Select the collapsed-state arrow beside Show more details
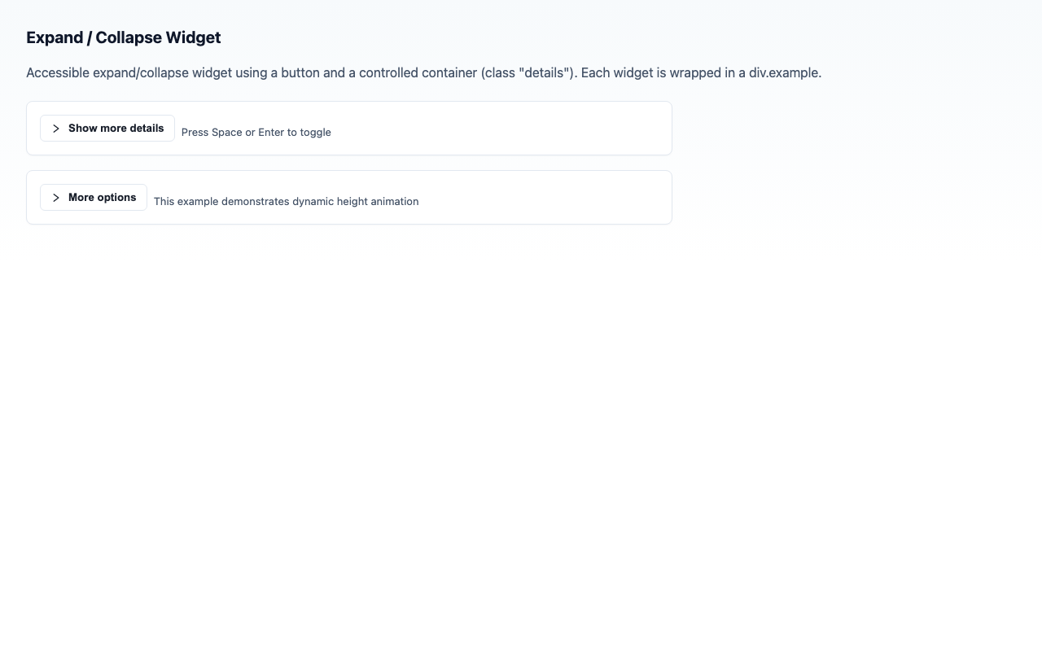The width and height of the screenshot is (1042, 651). click(x=55, y=128)
